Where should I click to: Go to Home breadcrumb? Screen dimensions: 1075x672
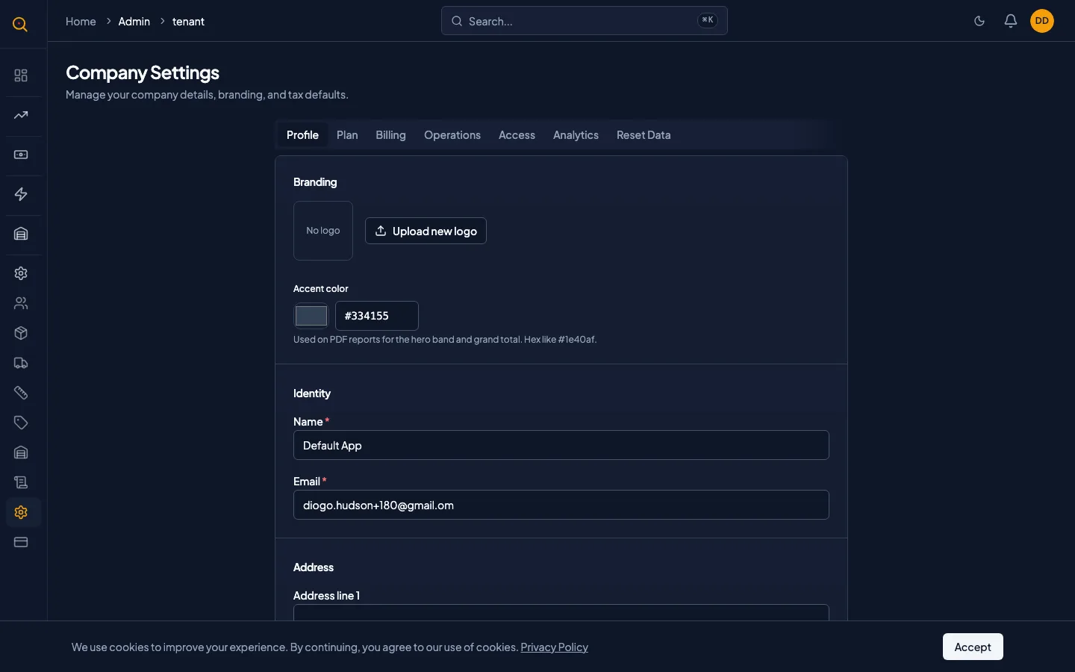[81, 21]
